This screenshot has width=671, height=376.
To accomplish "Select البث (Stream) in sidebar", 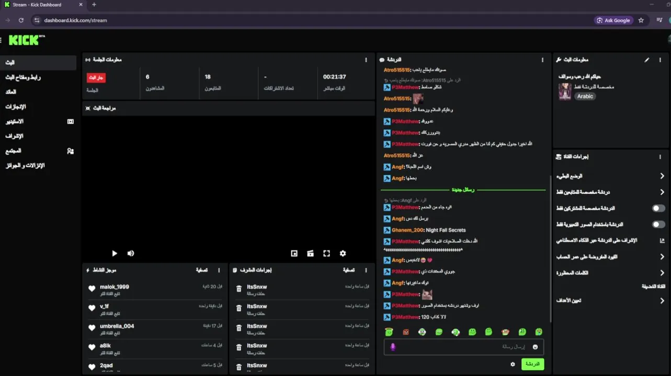I will 38,63.
